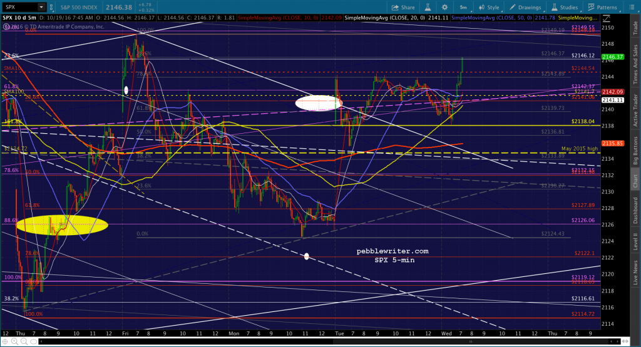Click the zoom in magnifier icon
Image resolution: width=641 pixels, height=347 pixels.
(x=15, y=341)
